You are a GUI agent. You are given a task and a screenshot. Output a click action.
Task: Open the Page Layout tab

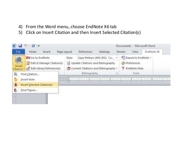click(x=64, y=52)
